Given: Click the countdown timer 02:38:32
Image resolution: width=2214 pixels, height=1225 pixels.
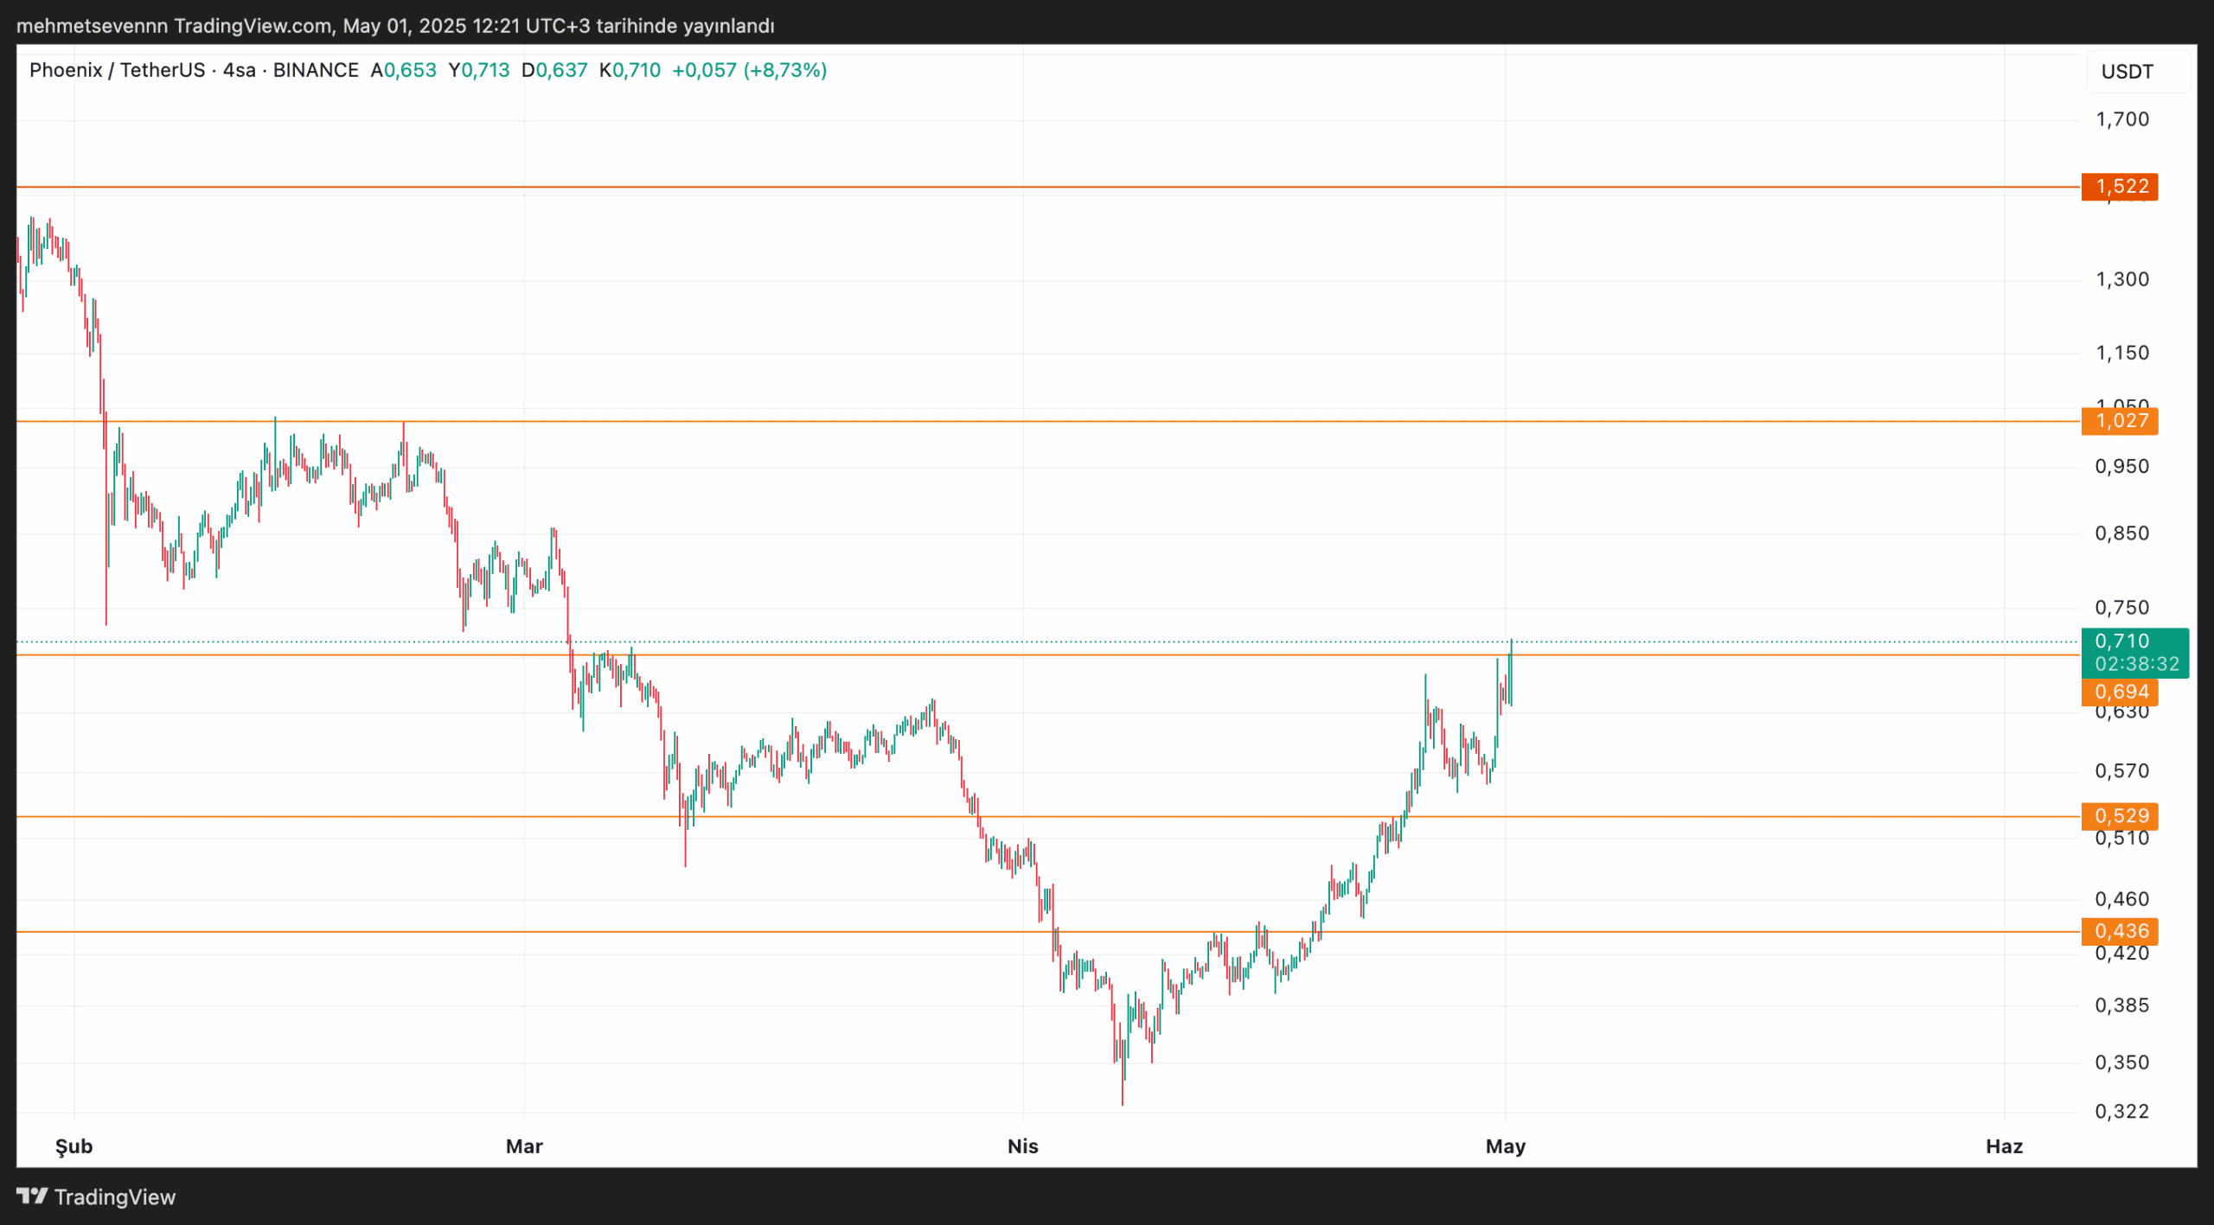Looking at the screenshot, I should (2136, 664).
